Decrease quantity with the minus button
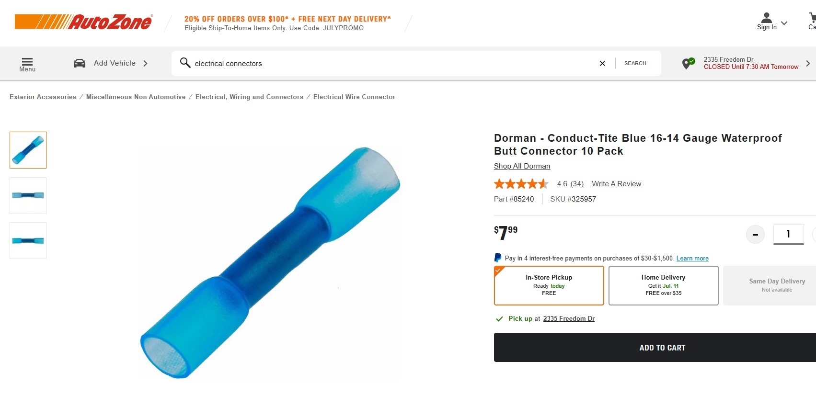This screenshot has width=816, height=395. [x=755, y=235]
